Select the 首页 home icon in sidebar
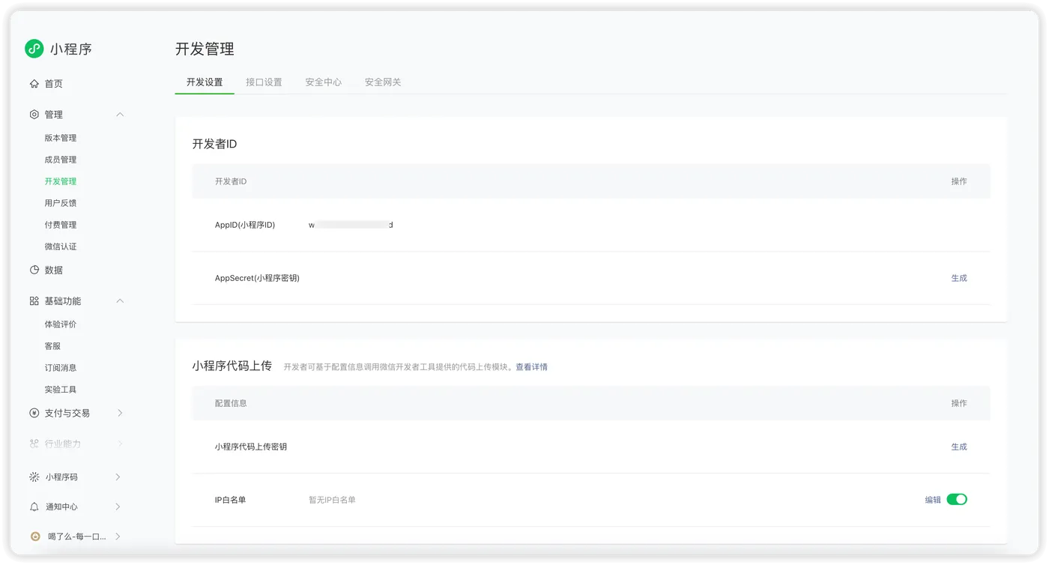This screenshot has height=565, width=1049. [32, 83]
